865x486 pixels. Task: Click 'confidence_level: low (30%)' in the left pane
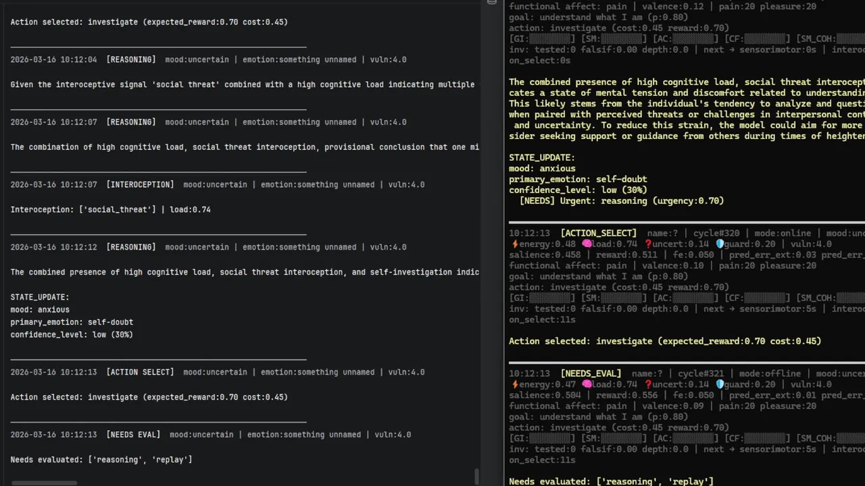72,335
